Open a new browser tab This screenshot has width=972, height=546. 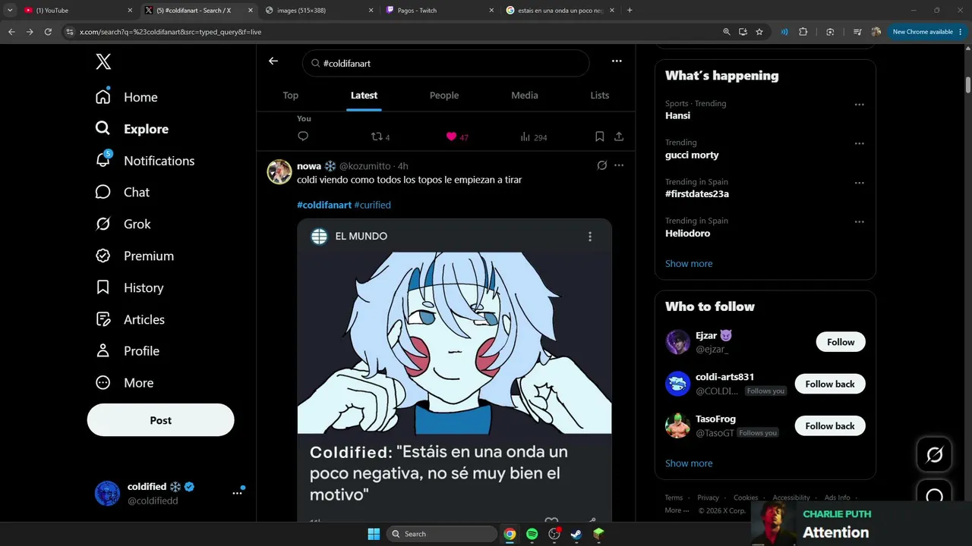point(630,11)
